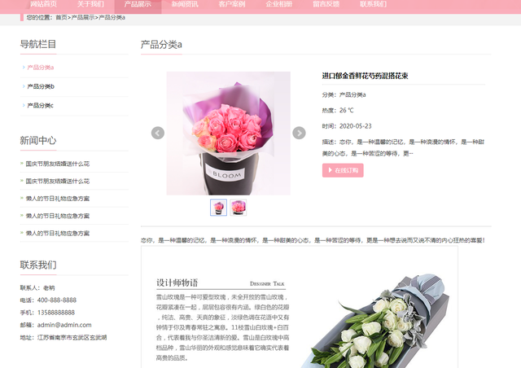Viewport: 521px width, 368px height.
Task: Click the 新闻中心 sidebar heading
Action: [x=38, y=141]
